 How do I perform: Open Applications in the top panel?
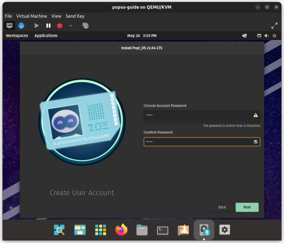tap(46, 36)
